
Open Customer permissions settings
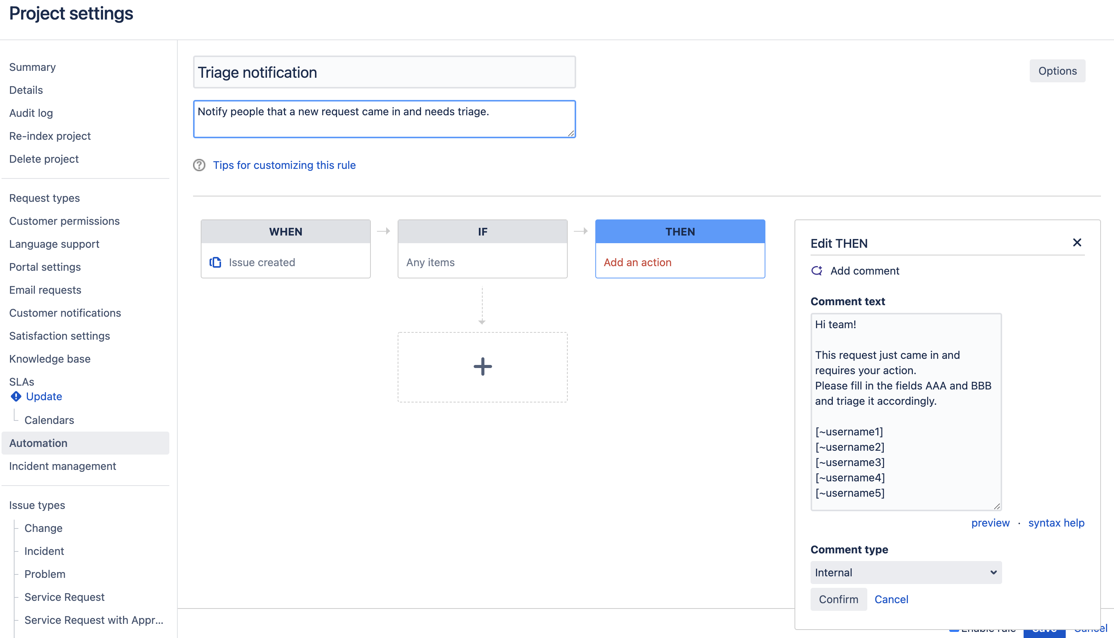(x=64, y=221)
